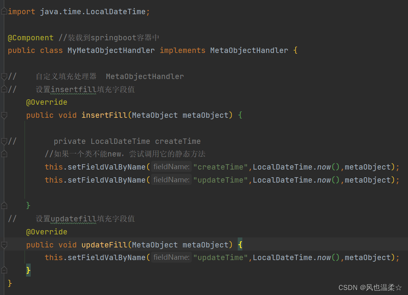
Task: Click commented private LocalDateTime createTime text
Action: coord(127,142)
